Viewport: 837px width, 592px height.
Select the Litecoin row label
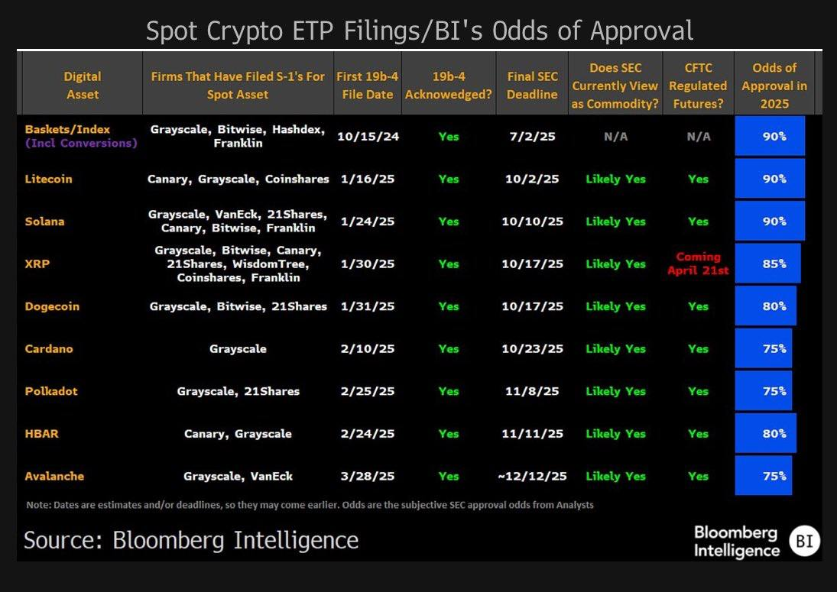coord(49,179)
